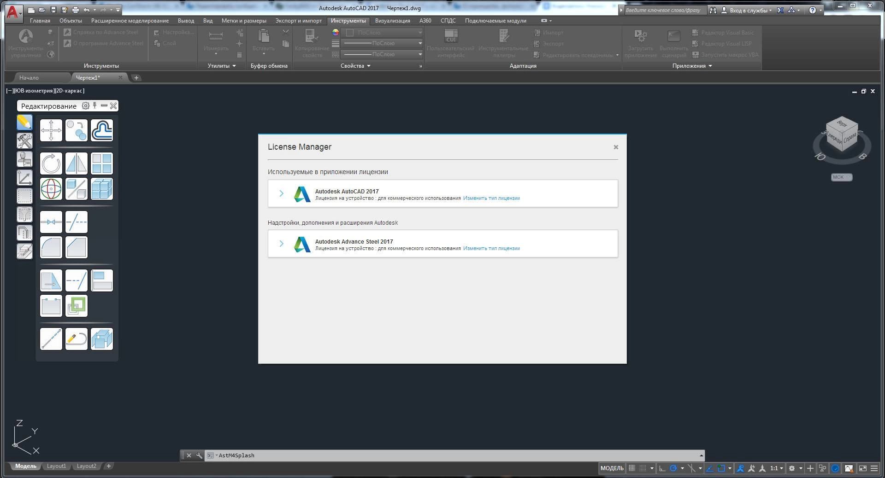Expand the Утилиты ribbon panel
The width and height of the screenshot is (885, 478).
222,66
